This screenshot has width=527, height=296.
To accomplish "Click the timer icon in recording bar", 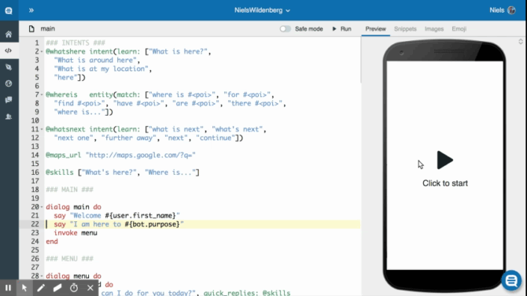I will click(x=74, y=288).
